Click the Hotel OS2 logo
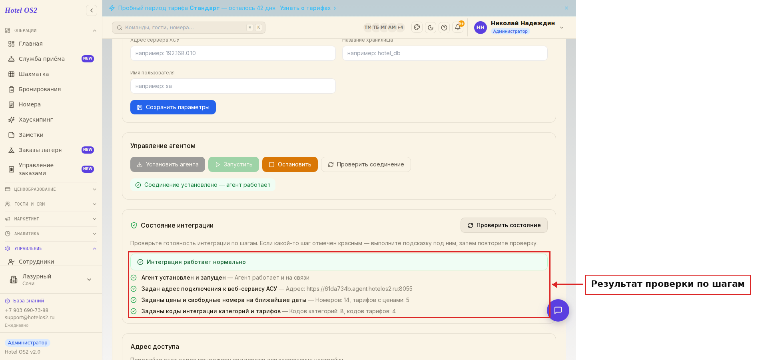Screen dimensions: 760x360 point(21,10)
